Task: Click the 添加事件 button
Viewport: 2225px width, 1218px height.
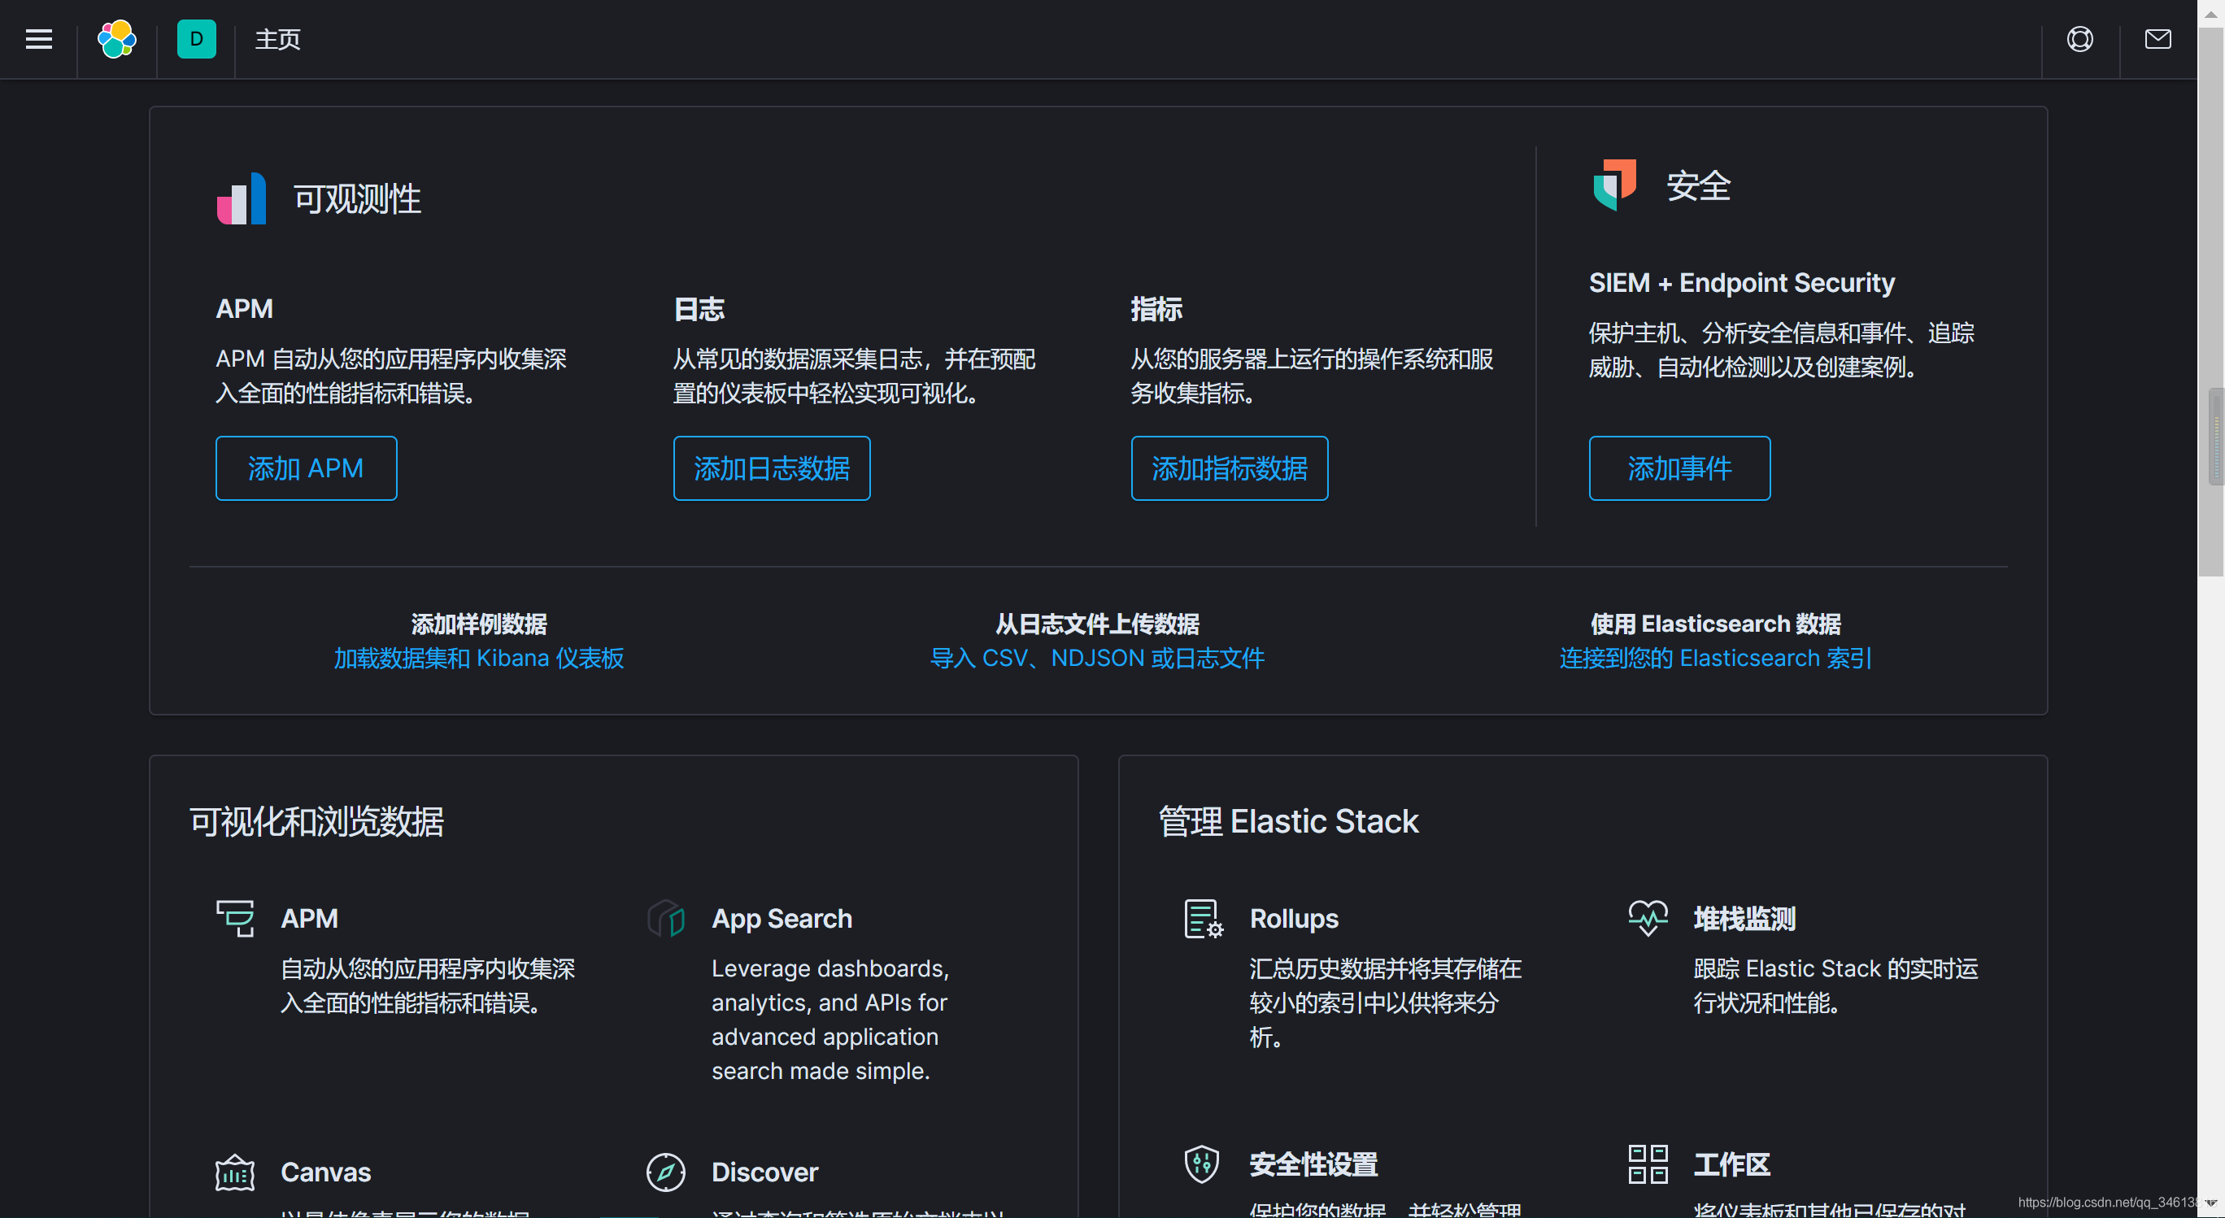Action: [1679, 468]
